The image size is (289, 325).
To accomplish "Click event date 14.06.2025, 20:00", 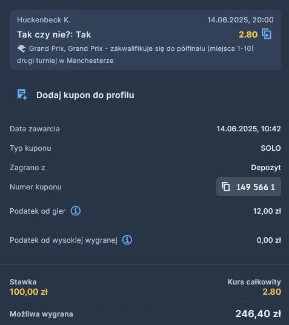I will pos(241,20).
